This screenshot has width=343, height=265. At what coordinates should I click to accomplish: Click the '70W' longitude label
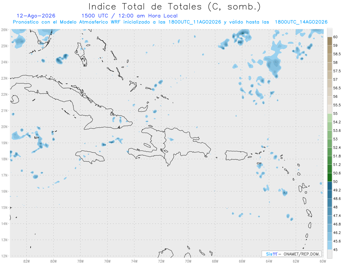(x=188, y=261)
